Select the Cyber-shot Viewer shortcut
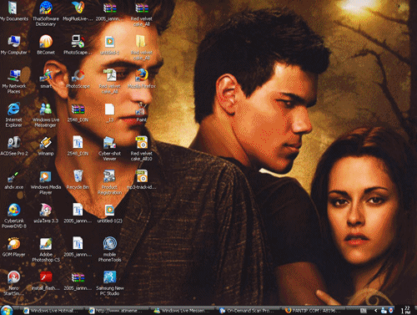This screenshot has width=417, height=315. [x=110, y=149]
